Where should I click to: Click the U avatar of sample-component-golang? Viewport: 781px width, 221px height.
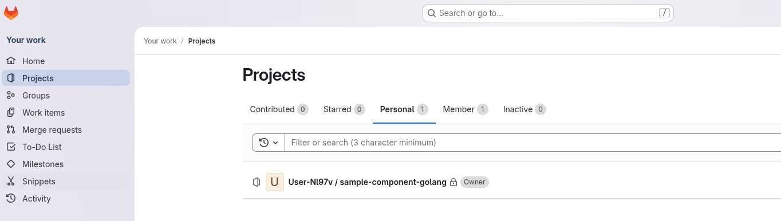pos(275,182)
